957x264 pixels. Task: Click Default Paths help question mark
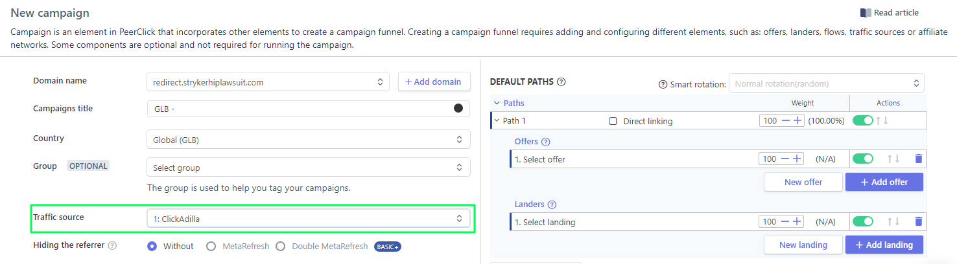(561, 82)
